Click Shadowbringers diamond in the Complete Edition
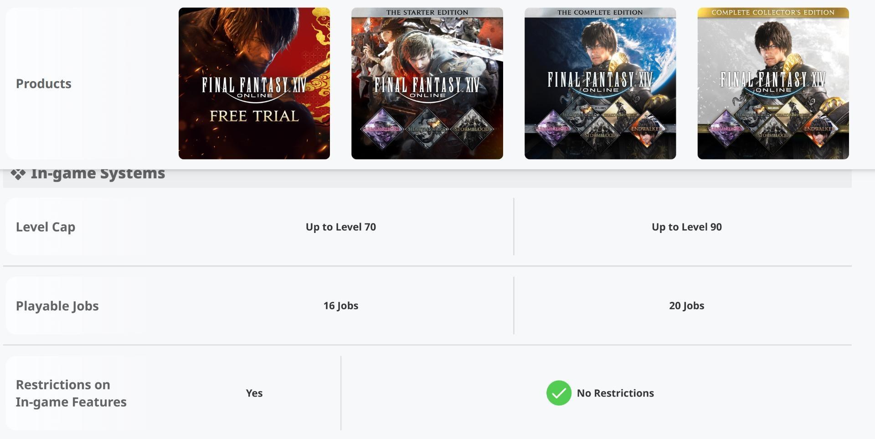The width and height of the screenshot is (875, 439). point(622,115)
